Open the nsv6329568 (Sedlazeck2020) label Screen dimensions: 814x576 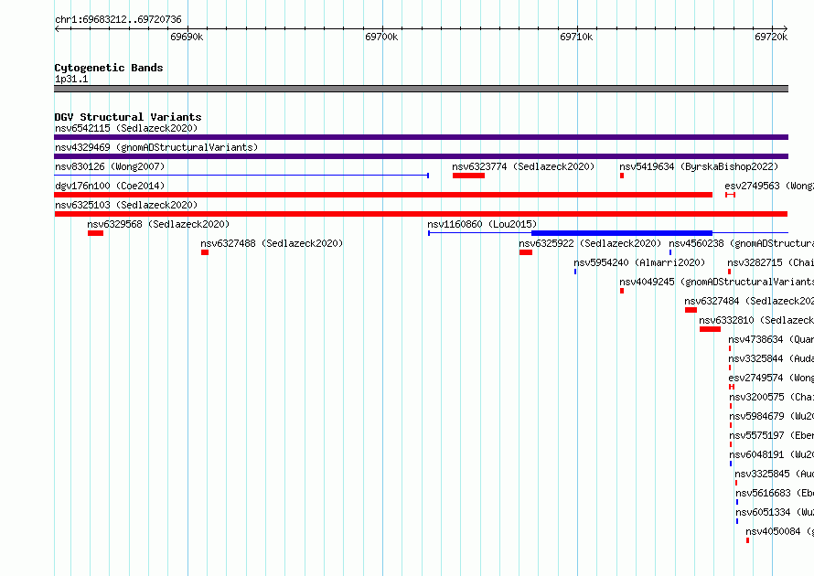pyautogui.click(x=158, y=224)
